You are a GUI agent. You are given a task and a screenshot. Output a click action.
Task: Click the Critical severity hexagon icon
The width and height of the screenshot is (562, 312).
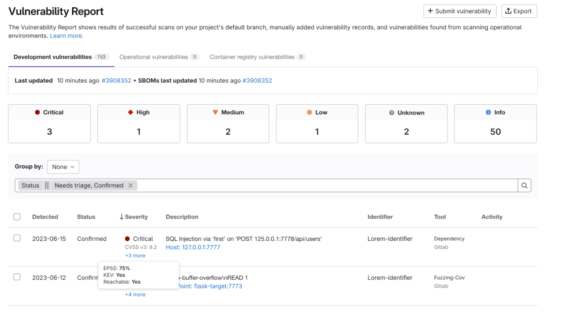pos(38,112)
